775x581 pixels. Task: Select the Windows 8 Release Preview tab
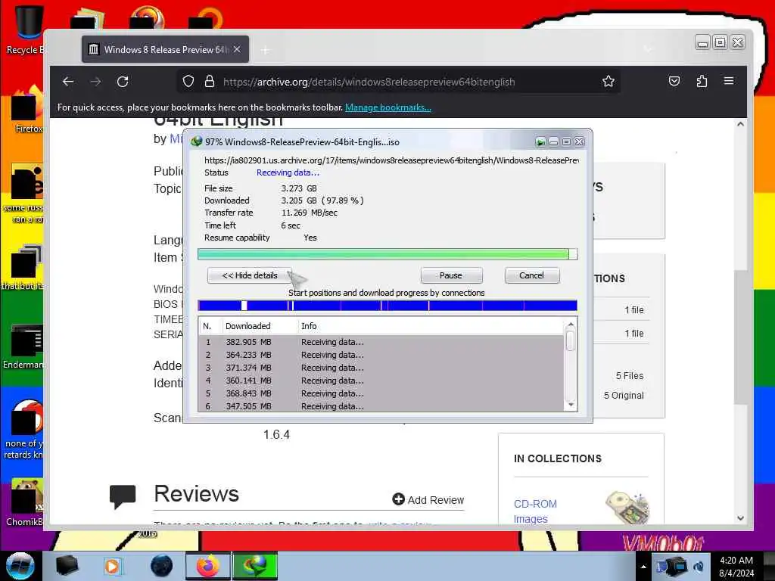pos(165,49)
